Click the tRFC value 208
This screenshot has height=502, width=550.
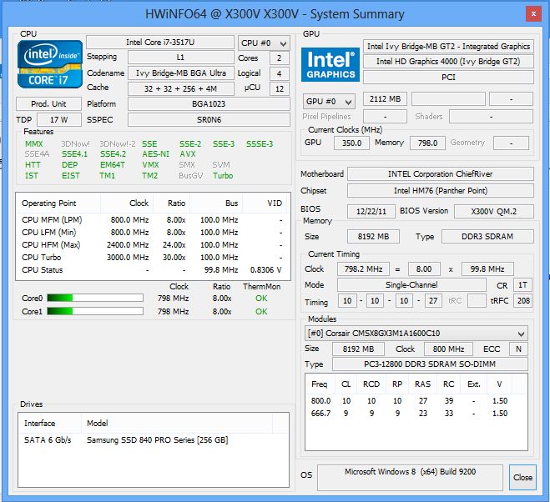click(x=522, y=300)
